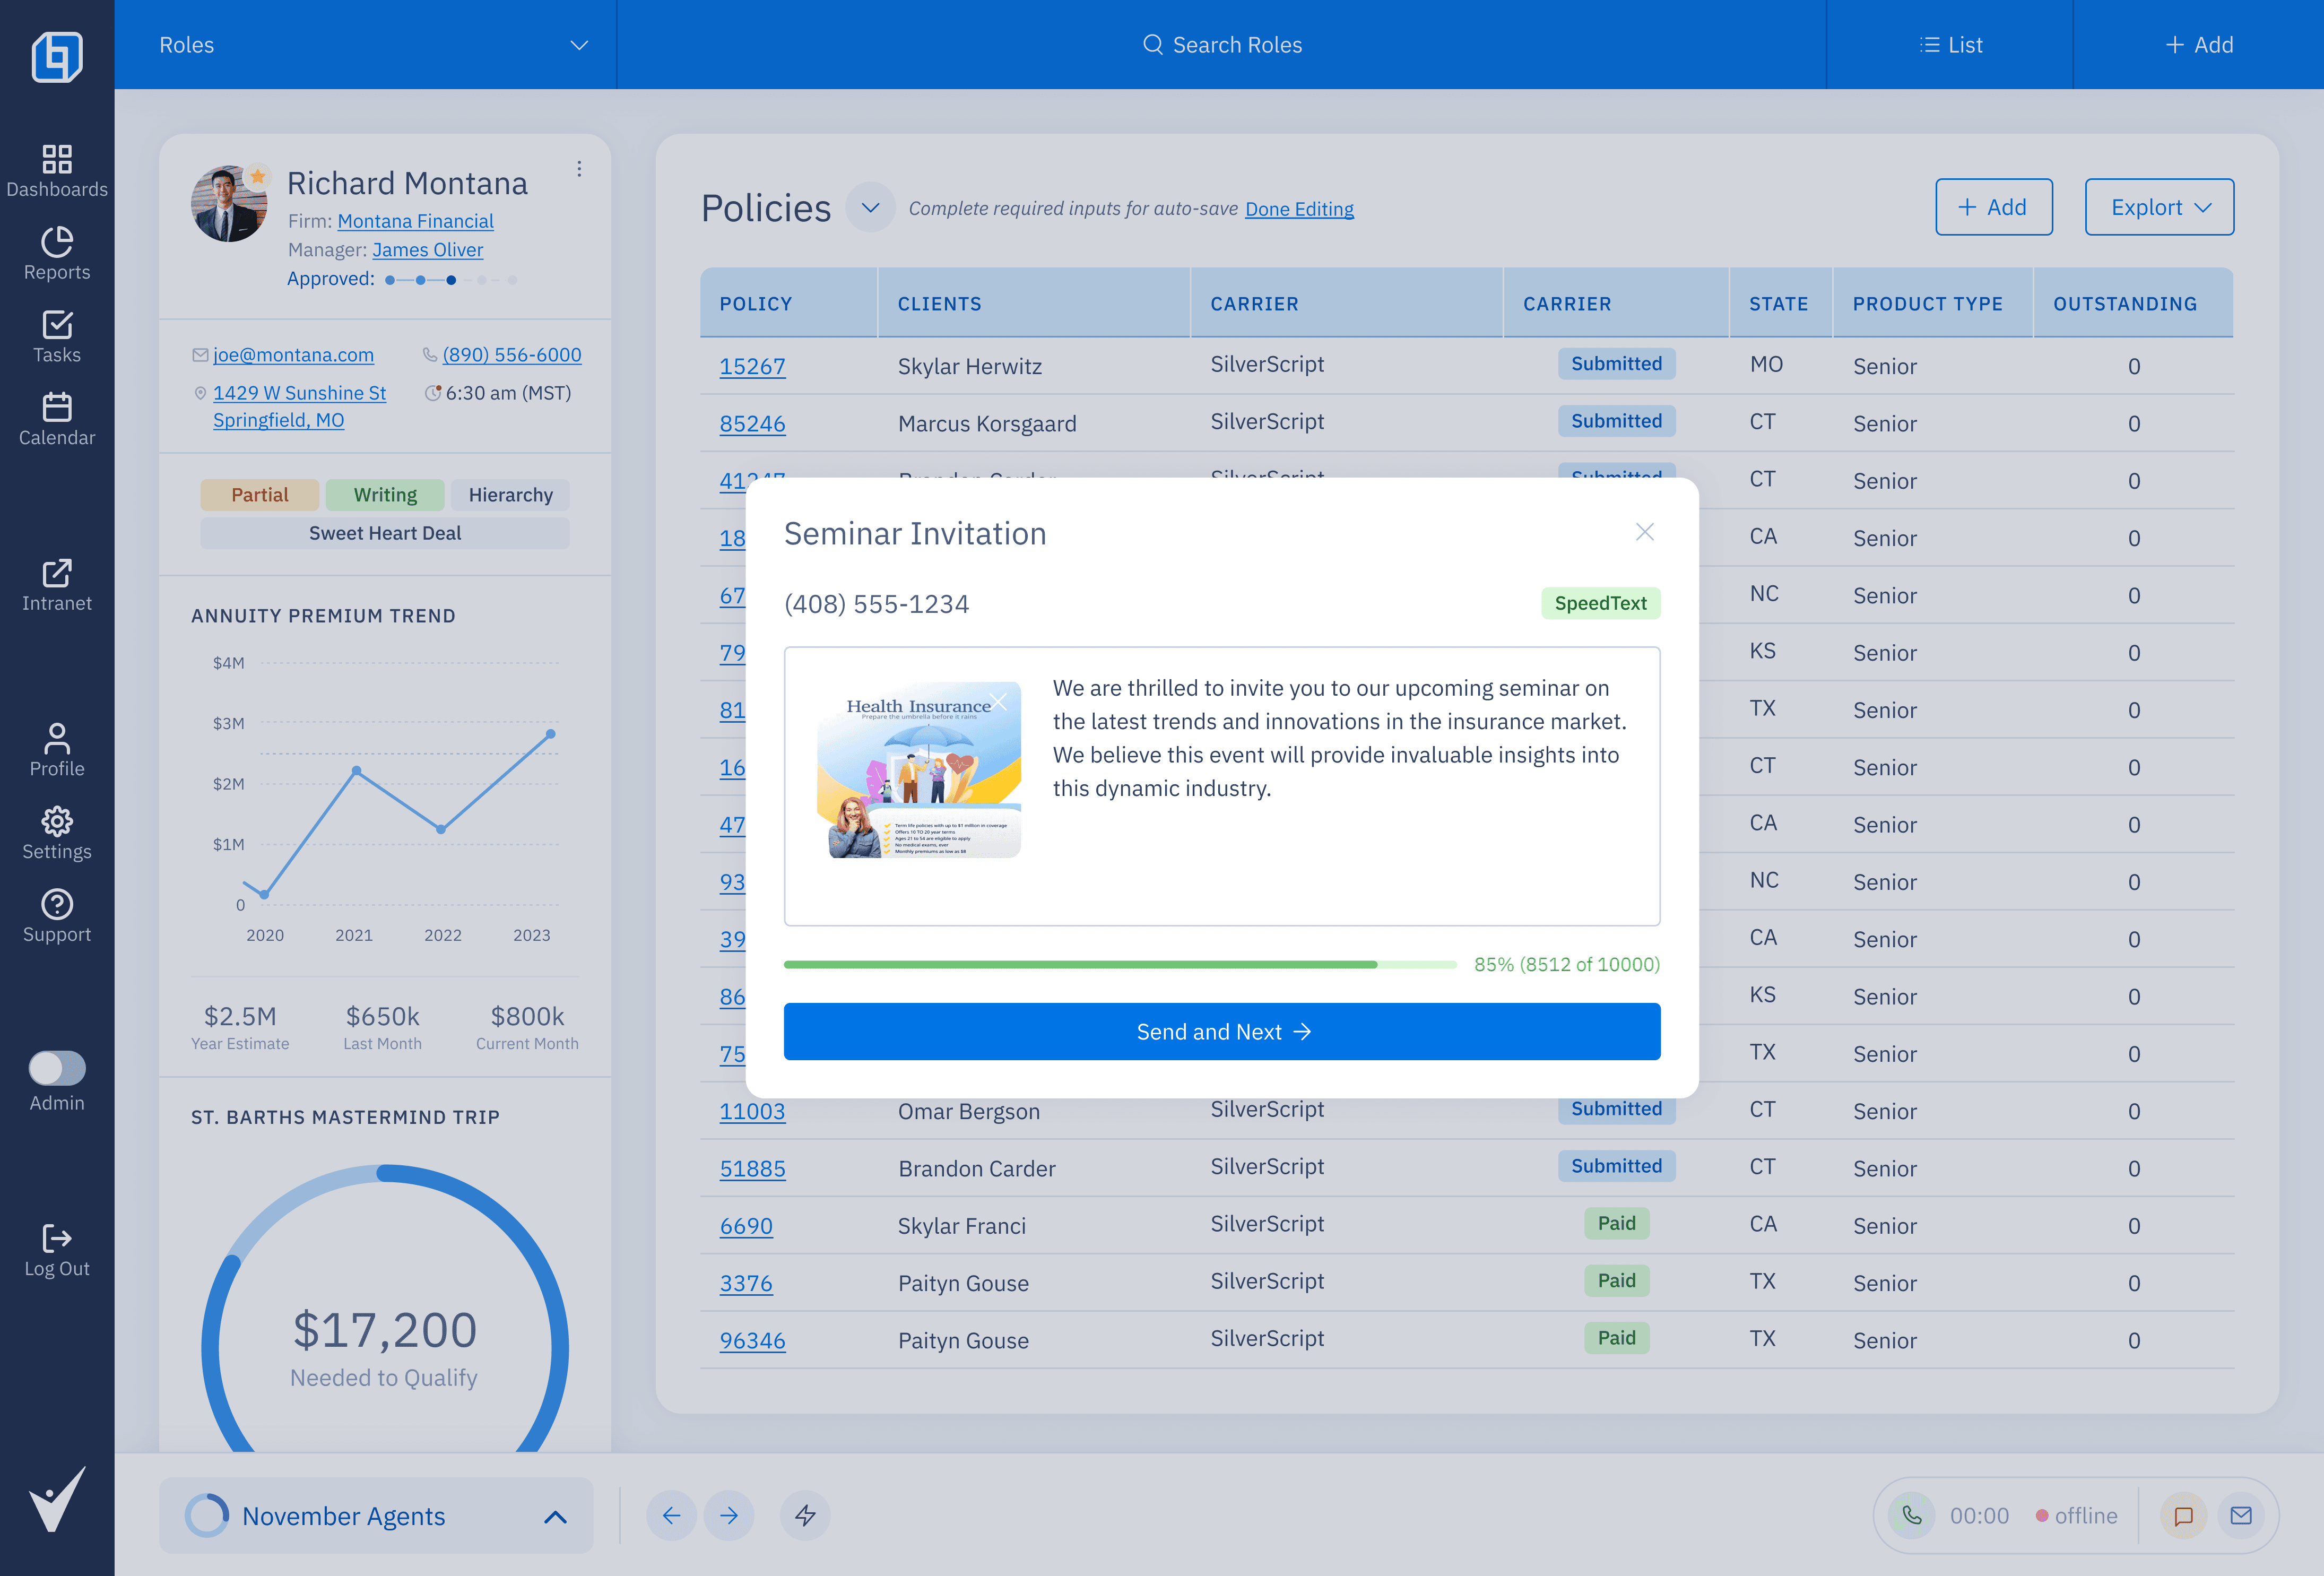This screenshot has height=1576, width=2324.
Task: Select the Hierarchy tag tab
Action: (510, 495)
